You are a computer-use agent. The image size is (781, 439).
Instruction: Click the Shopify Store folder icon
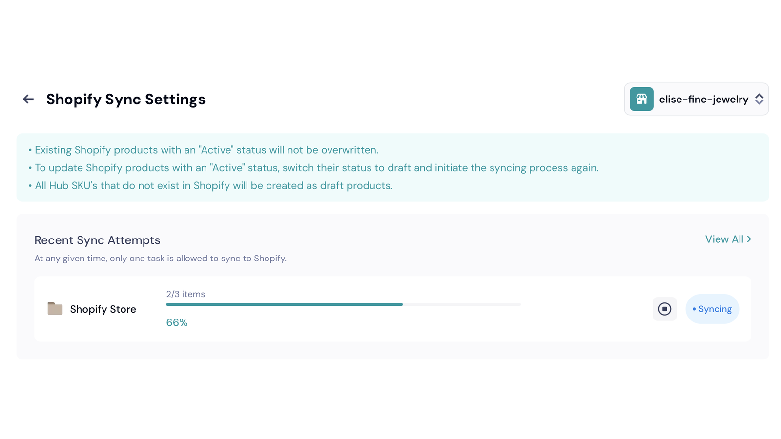[x=55, y=309]
